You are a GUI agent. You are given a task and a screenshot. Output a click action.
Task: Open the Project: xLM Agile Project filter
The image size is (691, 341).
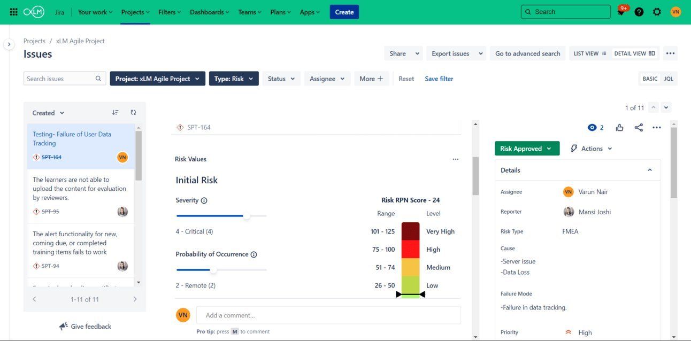157,79
